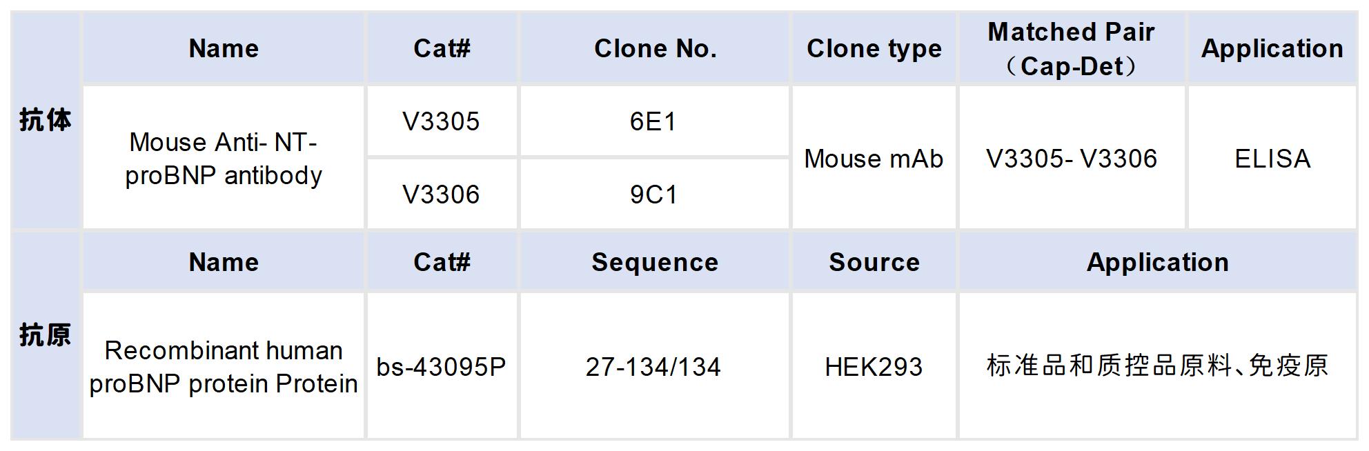Select the 6E1 clone number cell
This screenshot has height=451, width=1369.
[x=653, y=122]
